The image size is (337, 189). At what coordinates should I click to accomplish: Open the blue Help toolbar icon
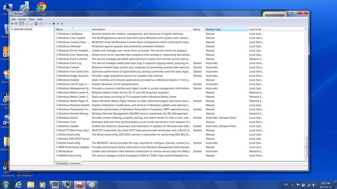click(x=36, y=24)
